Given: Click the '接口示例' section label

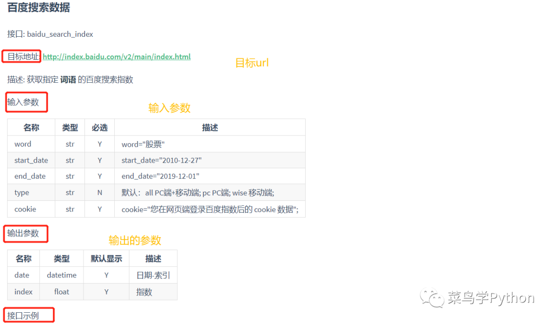Looking at the screenshot, I should (23, 315).
